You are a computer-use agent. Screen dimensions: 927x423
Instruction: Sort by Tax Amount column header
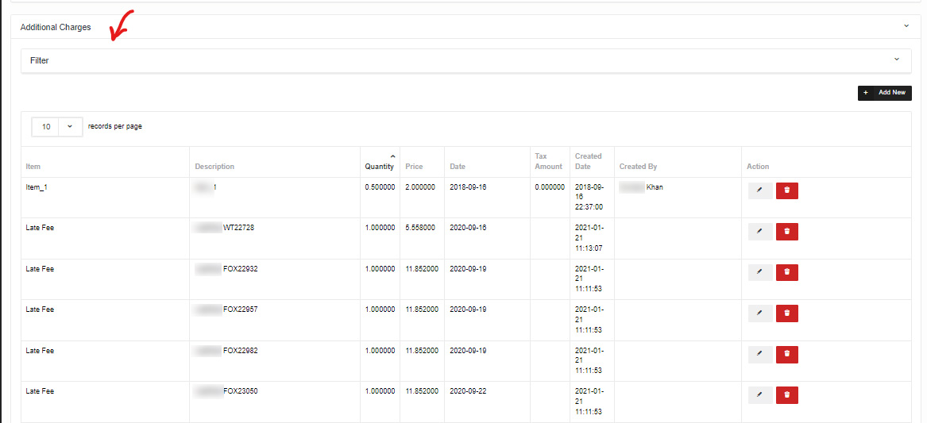coord(548,161)
